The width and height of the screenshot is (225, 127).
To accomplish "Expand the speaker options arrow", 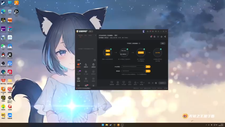I will point(144,83).
